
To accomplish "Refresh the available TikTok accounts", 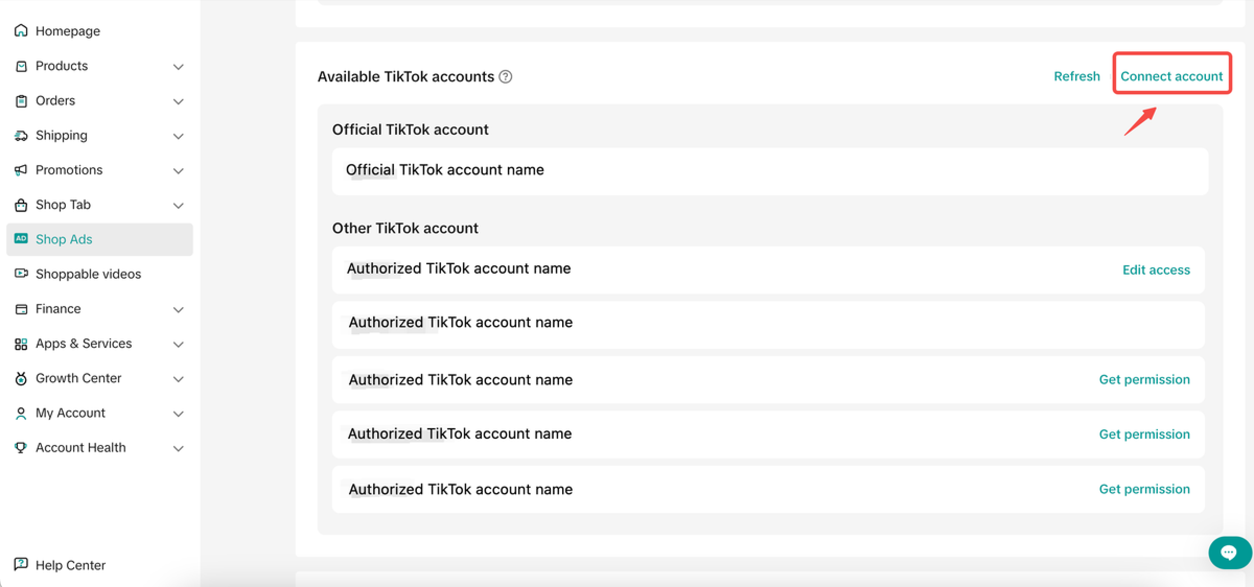I will (1076, 77).
